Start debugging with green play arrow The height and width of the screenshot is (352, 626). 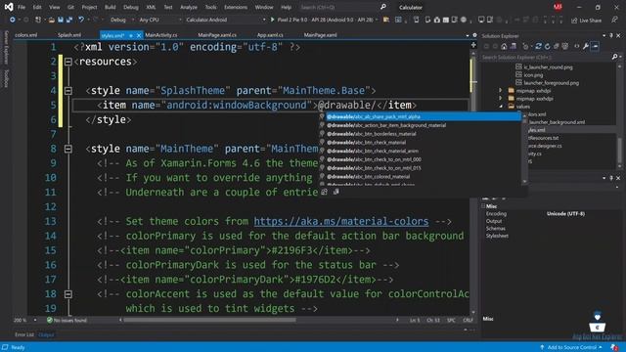pyautogui.click(x=272, y=20)
